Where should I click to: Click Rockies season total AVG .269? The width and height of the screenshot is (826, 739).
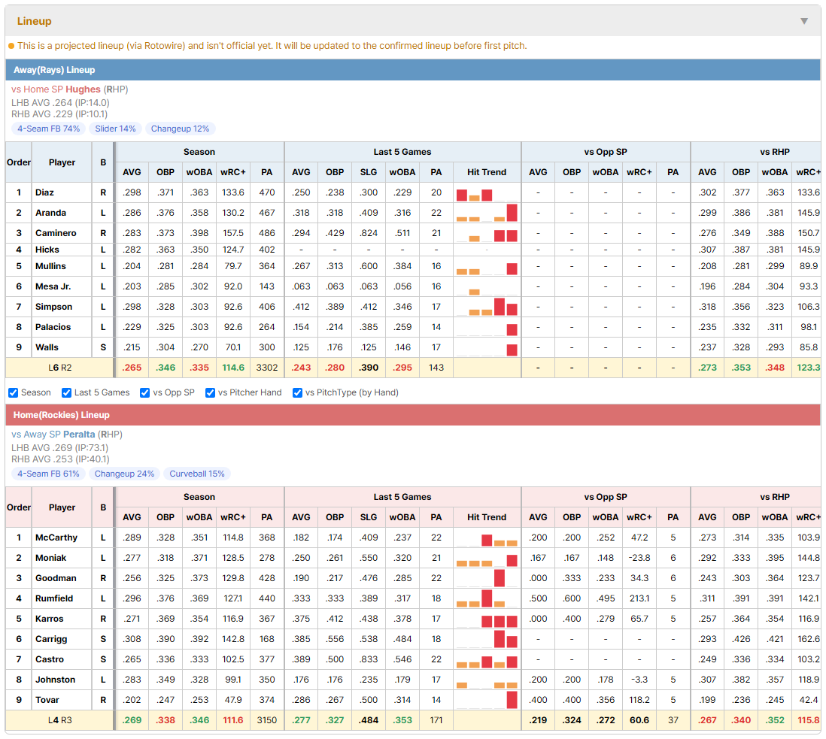click(x=132, y=720)
